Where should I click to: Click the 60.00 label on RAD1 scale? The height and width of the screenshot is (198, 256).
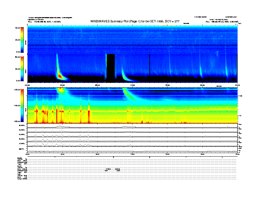click(x=17, y=57)
